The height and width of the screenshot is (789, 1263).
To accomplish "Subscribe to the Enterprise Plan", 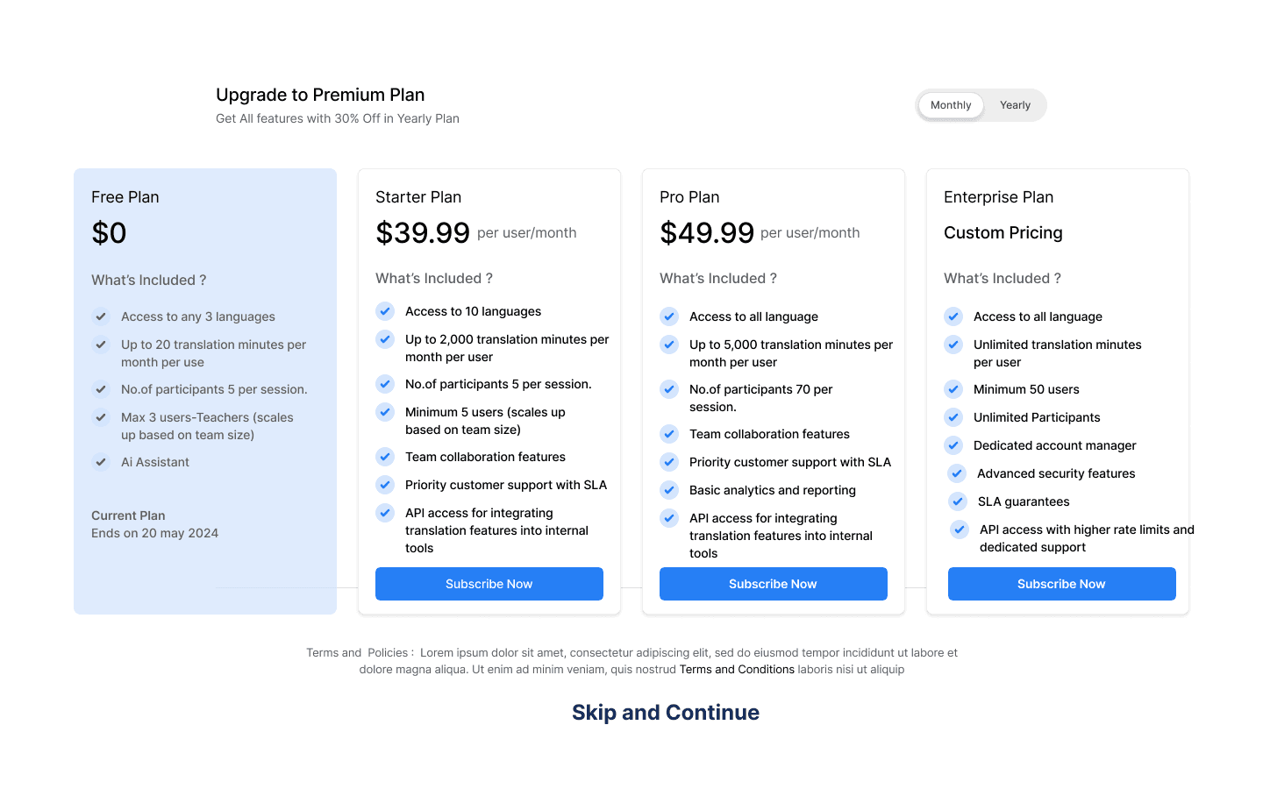I will point(1061,584).
